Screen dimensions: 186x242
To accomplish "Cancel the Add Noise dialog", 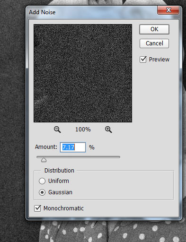I will point(154,43).
